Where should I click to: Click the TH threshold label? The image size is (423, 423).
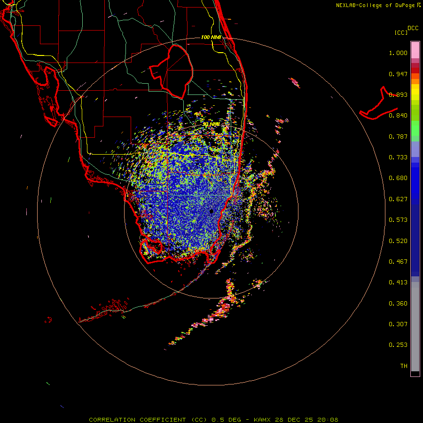(404, 366)
